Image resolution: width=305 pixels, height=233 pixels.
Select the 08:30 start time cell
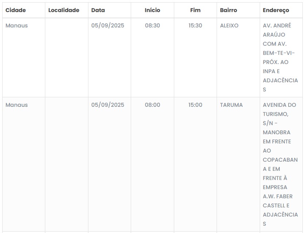click(152, 26)
